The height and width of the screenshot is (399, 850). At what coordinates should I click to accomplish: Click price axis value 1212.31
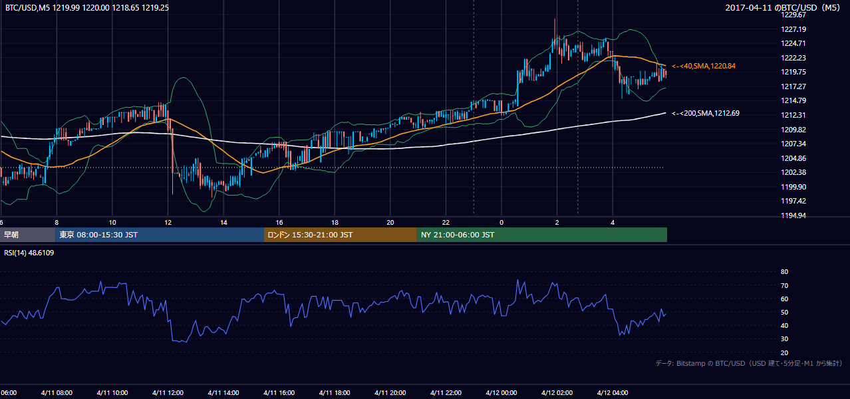(794, 115)
